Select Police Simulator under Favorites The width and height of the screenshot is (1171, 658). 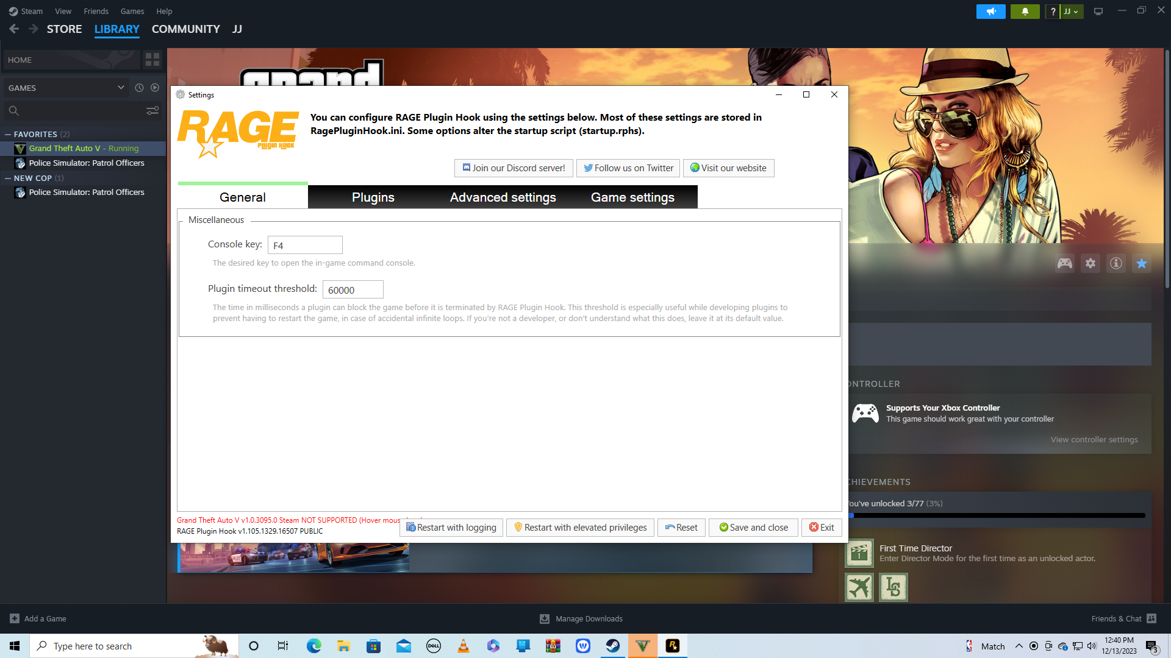pos(87,163)
